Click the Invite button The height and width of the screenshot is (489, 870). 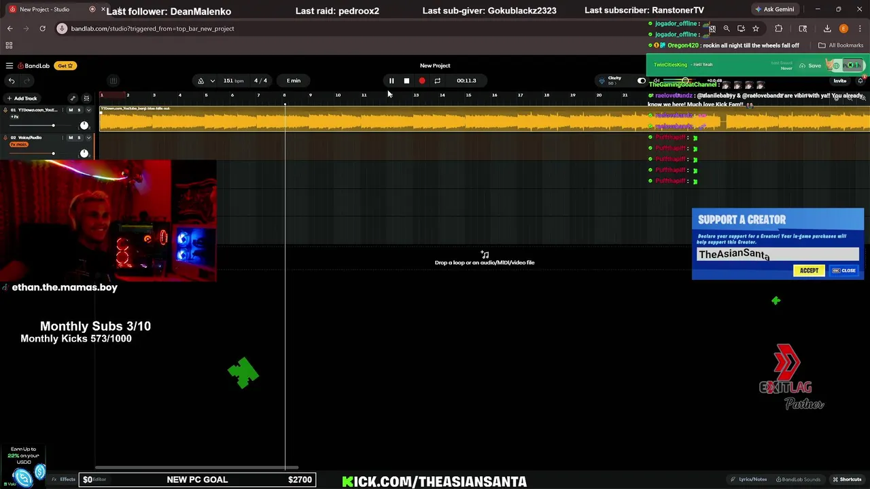[x=840, y=81]
